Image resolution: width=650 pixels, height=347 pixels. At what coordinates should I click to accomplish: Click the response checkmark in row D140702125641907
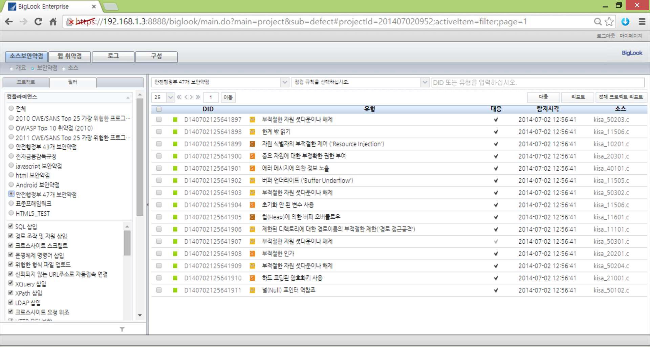(x=496, y=241)
